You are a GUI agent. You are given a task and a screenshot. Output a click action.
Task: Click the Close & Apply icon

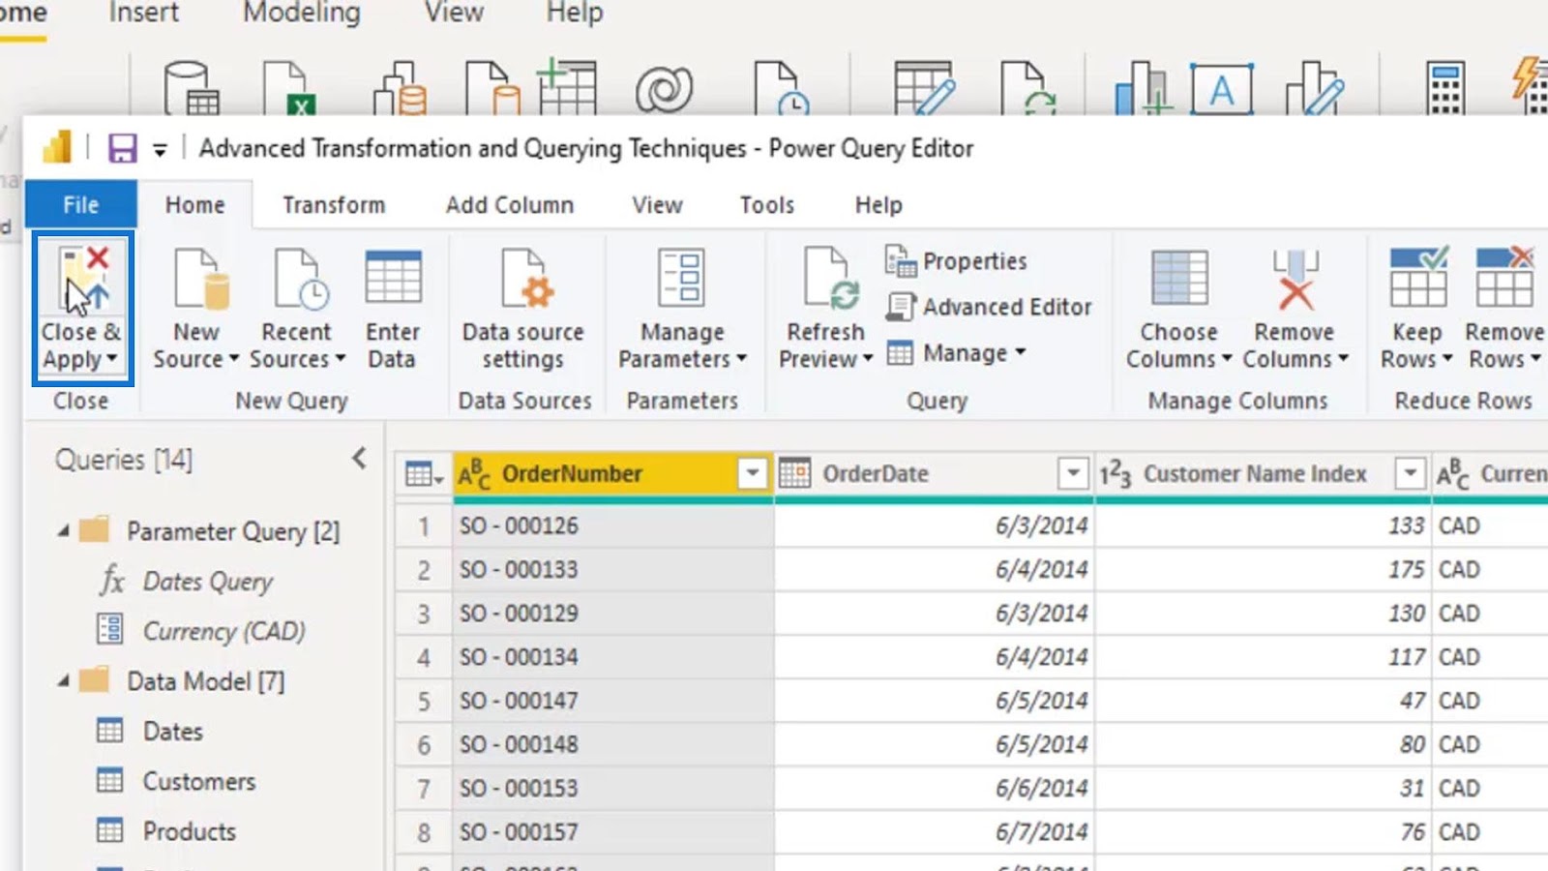[x=82, y=281]
